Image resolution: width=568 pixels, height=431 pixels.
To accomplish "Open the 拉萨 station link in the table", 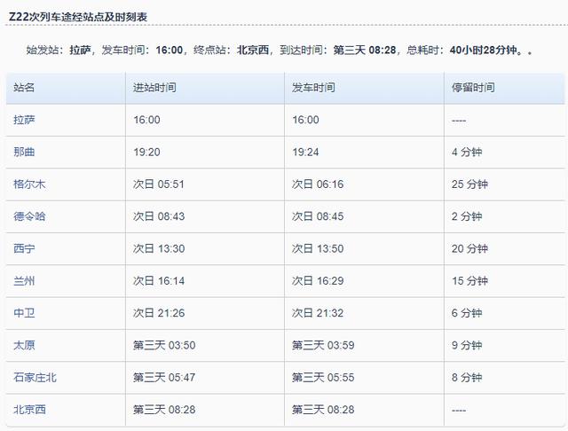I will [x=25, y=120].
